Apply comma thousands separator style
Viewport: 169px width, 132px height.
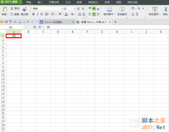click(143, 8)
